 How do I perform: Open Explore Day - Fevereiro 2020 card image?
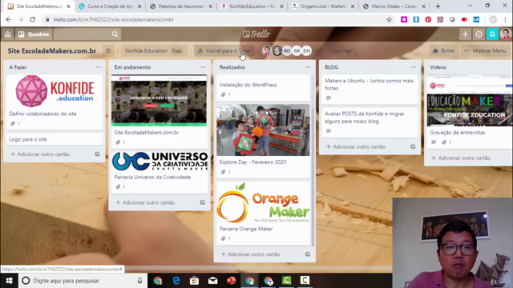(263, 130)
